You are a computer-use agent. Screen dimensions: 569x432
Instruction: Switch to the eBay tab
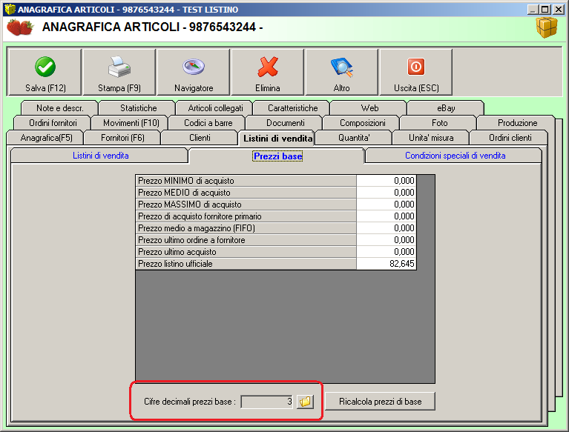pyautogui.click(x=445, y=108)
